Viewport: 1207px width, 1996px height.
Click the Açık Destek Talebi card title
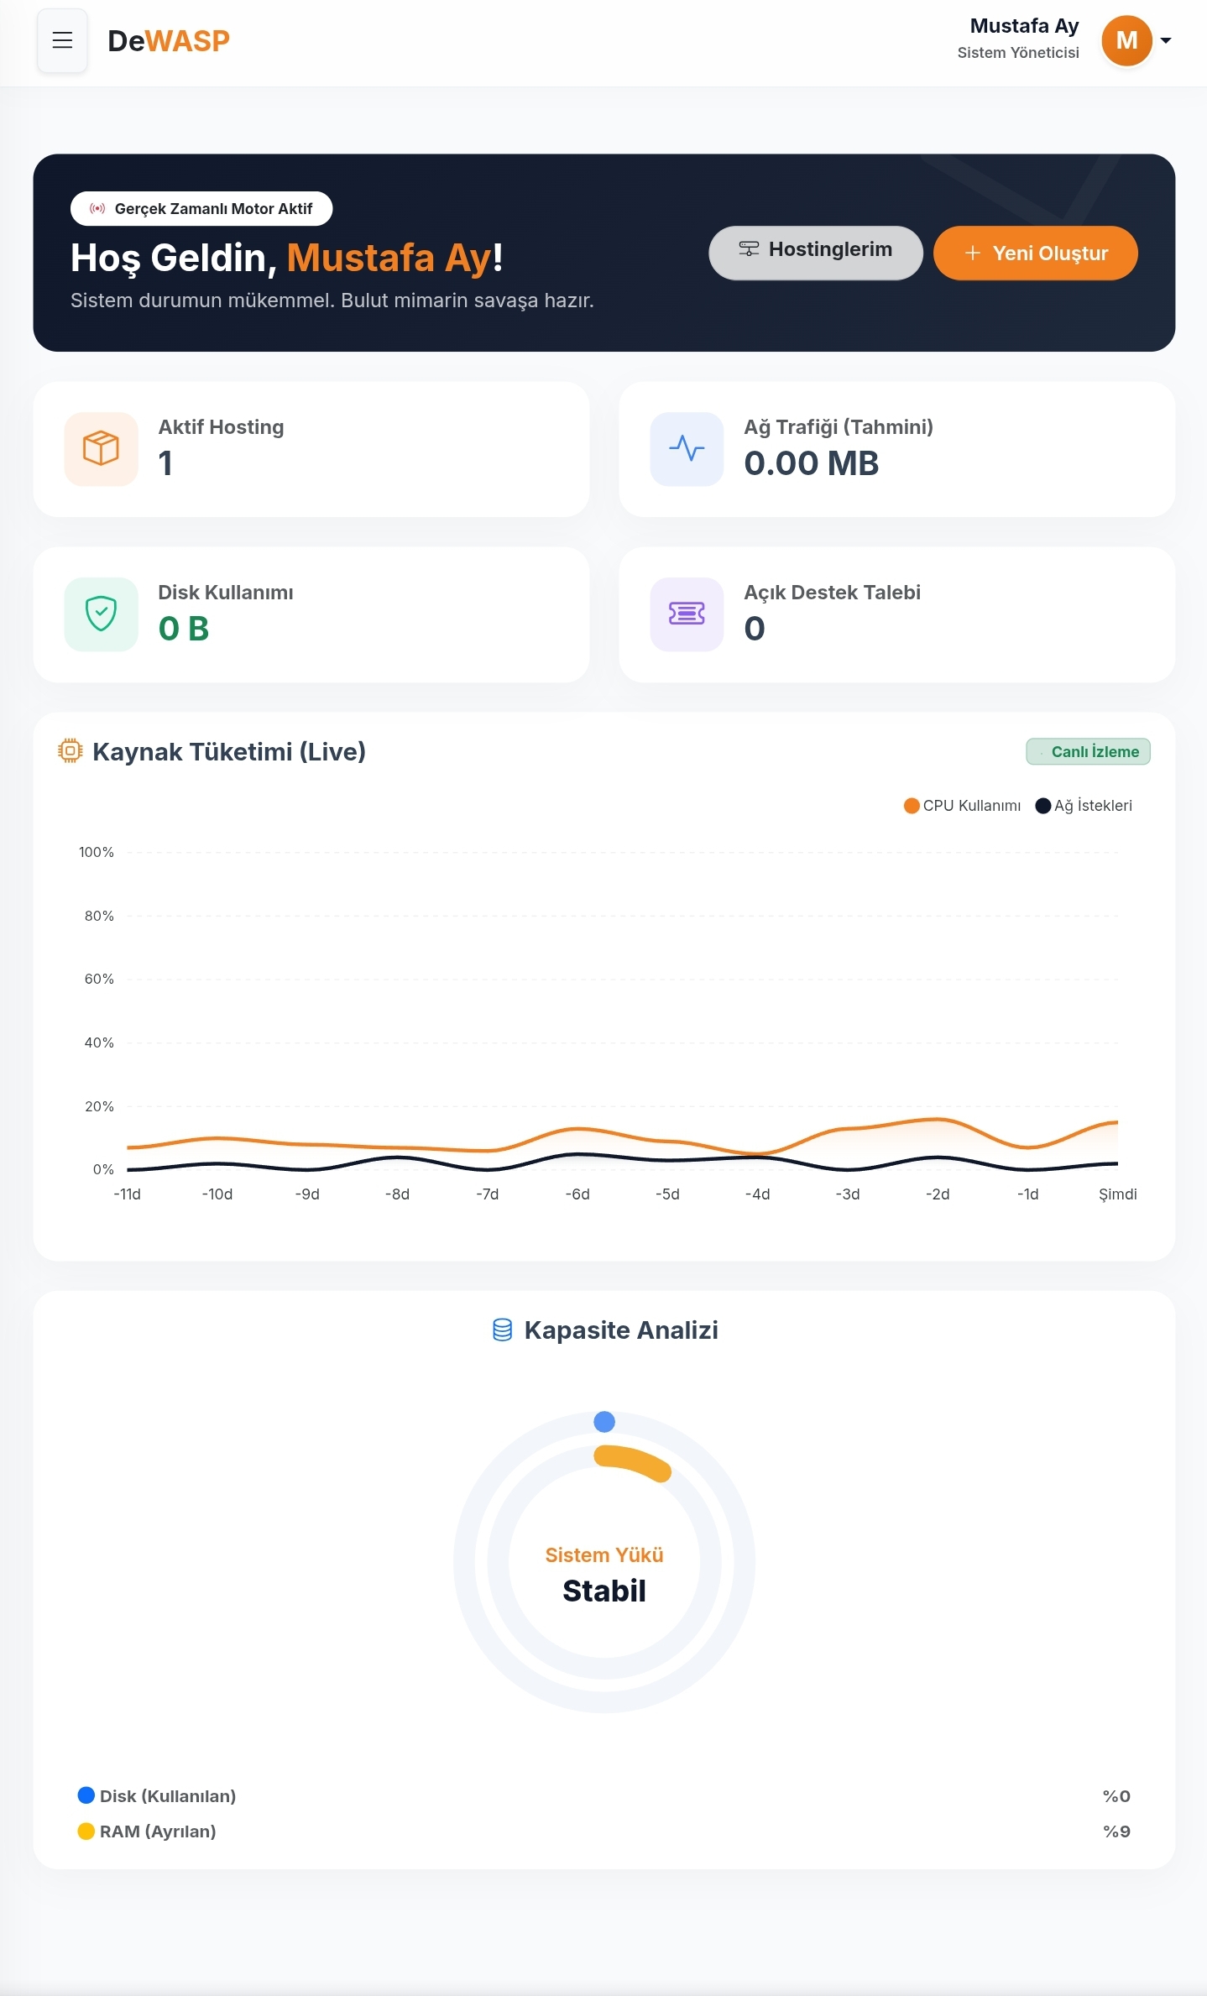pos(833,593)
